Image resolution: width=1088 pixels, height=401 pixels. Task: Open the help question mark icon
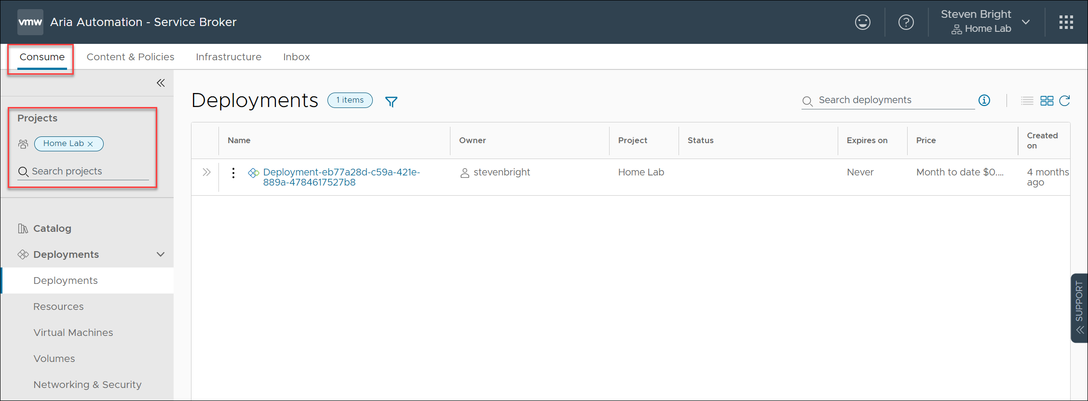[906, 22]
